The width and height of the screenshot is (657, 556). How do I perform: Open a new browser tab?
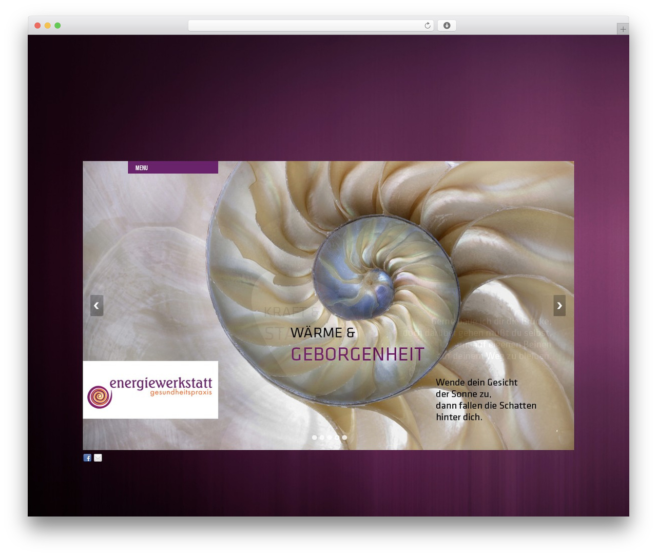pyautogui.click(x=623, y=29)
